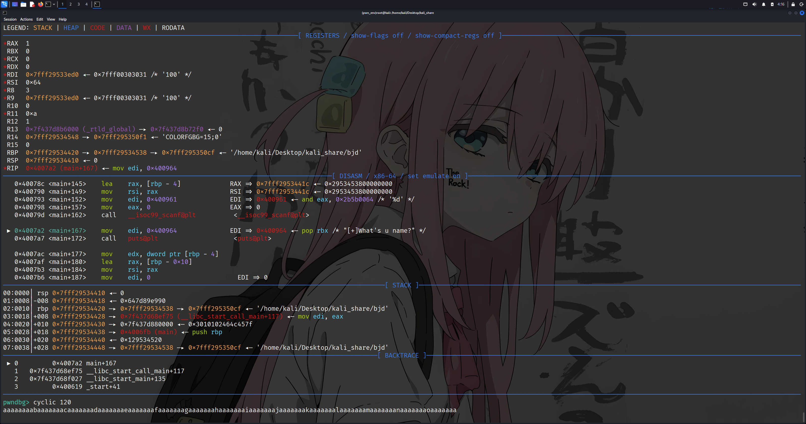Click __libc_start_call_main+117 in stack row 03:0018
The image size is (806, 424).
click(x=230, y=317)
